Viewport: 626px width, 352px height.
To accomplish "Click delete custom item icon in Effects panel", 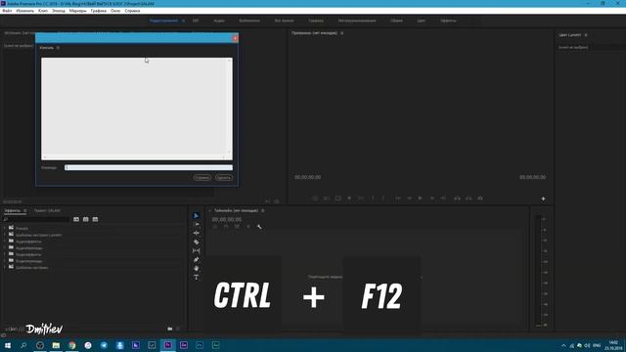I will (x=178, y=329).
